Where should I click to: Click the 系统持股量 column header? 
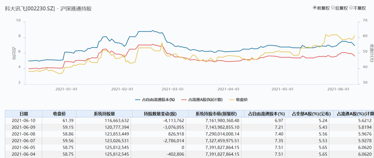(104, 114)
